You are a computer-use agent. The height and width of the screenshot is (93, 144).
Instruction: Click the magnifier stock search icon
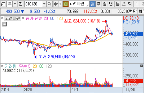(49, 4)
